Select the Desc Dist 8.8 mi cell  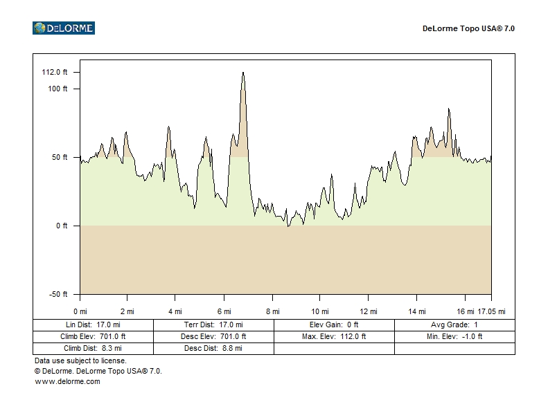coord(213,348)
